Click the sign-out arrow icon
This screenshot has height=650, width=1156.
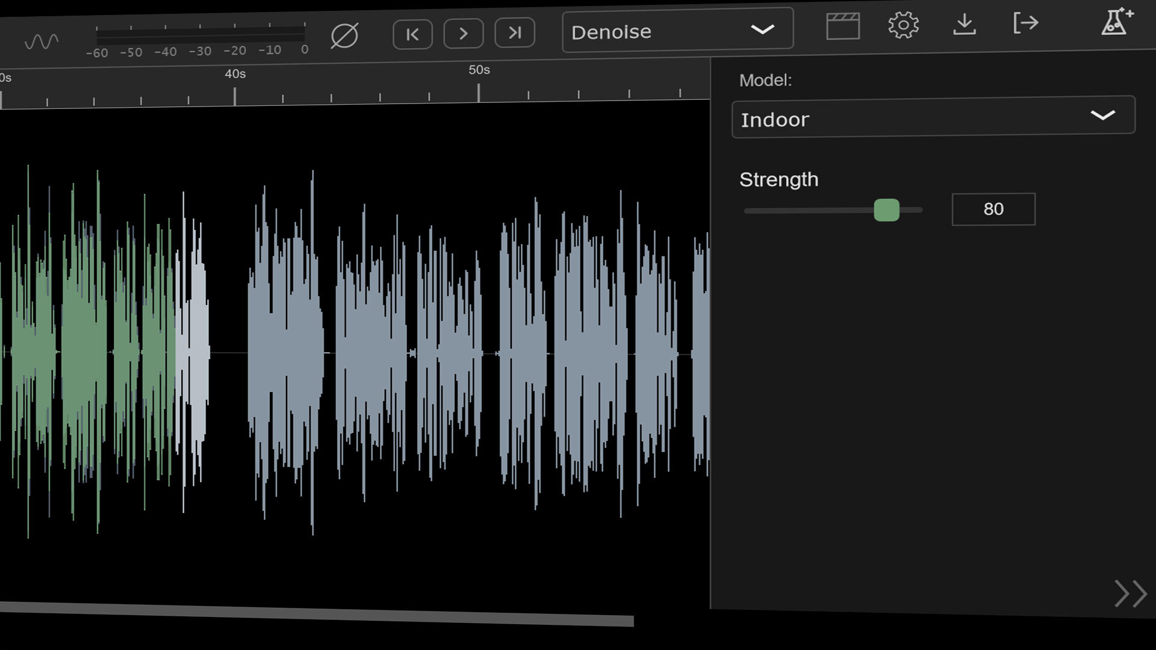pyautogui.click(x=1025, y=22)
